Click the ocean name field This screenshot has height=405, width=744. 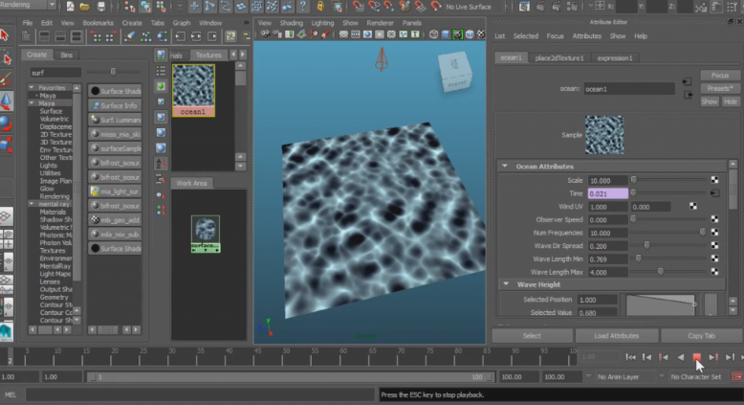629,89
